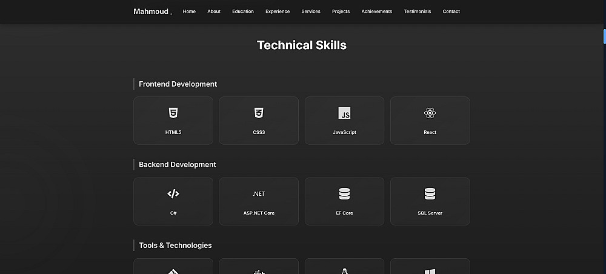The height and width of the screenshot is (274, 606).
Task: Click the Frontend Development heading
Action: coord(178,84)
